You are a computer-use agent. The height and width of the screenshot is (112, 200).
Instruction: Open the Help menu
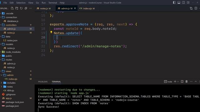62,3
